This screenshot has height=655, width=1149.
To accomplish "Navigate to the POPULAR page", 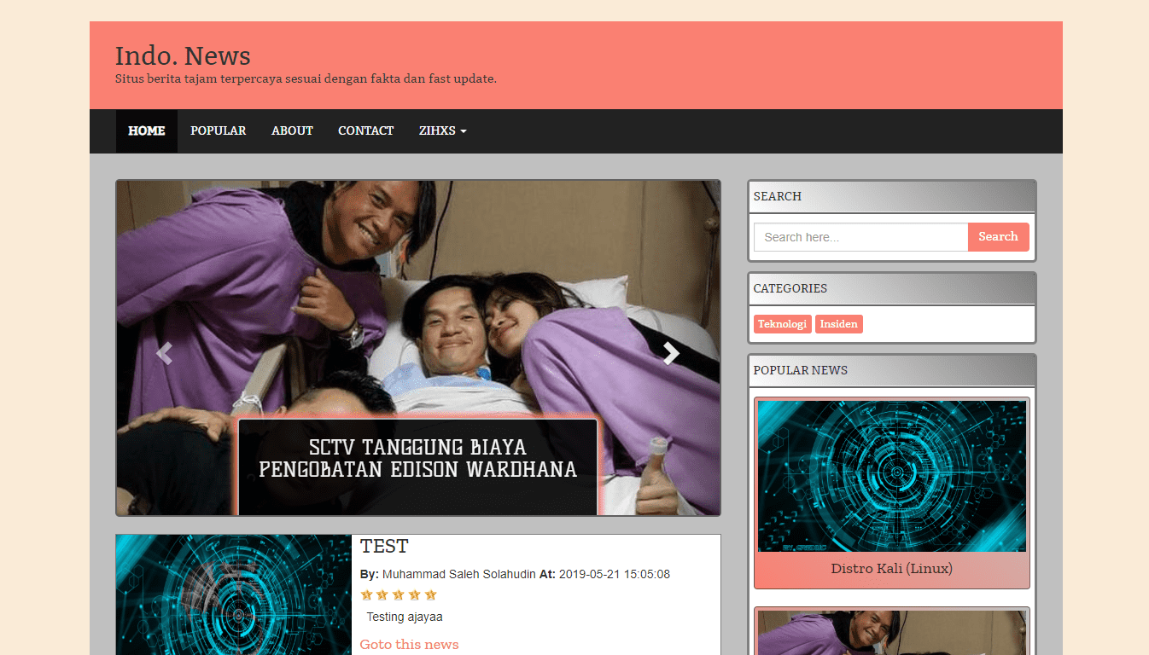I will 218,131.
